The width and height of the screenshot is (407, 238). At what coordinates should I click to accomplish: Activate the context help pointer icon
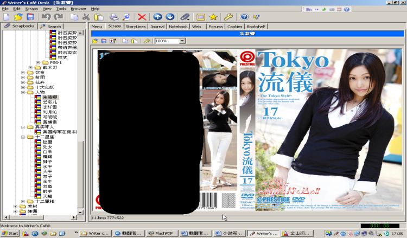click(256, 17)
